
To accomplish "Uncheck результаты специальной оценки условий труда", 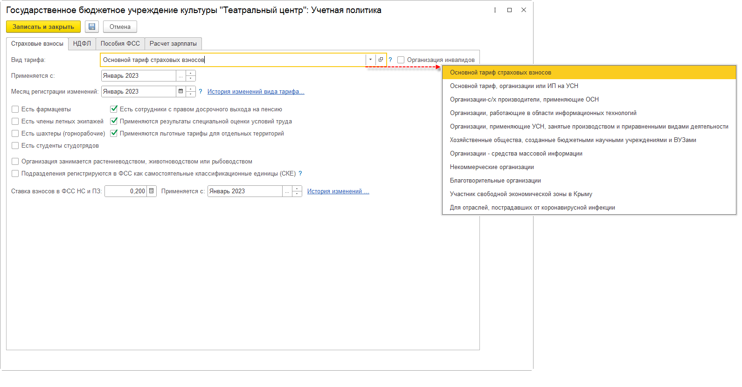I will click(x=114, y=121).
